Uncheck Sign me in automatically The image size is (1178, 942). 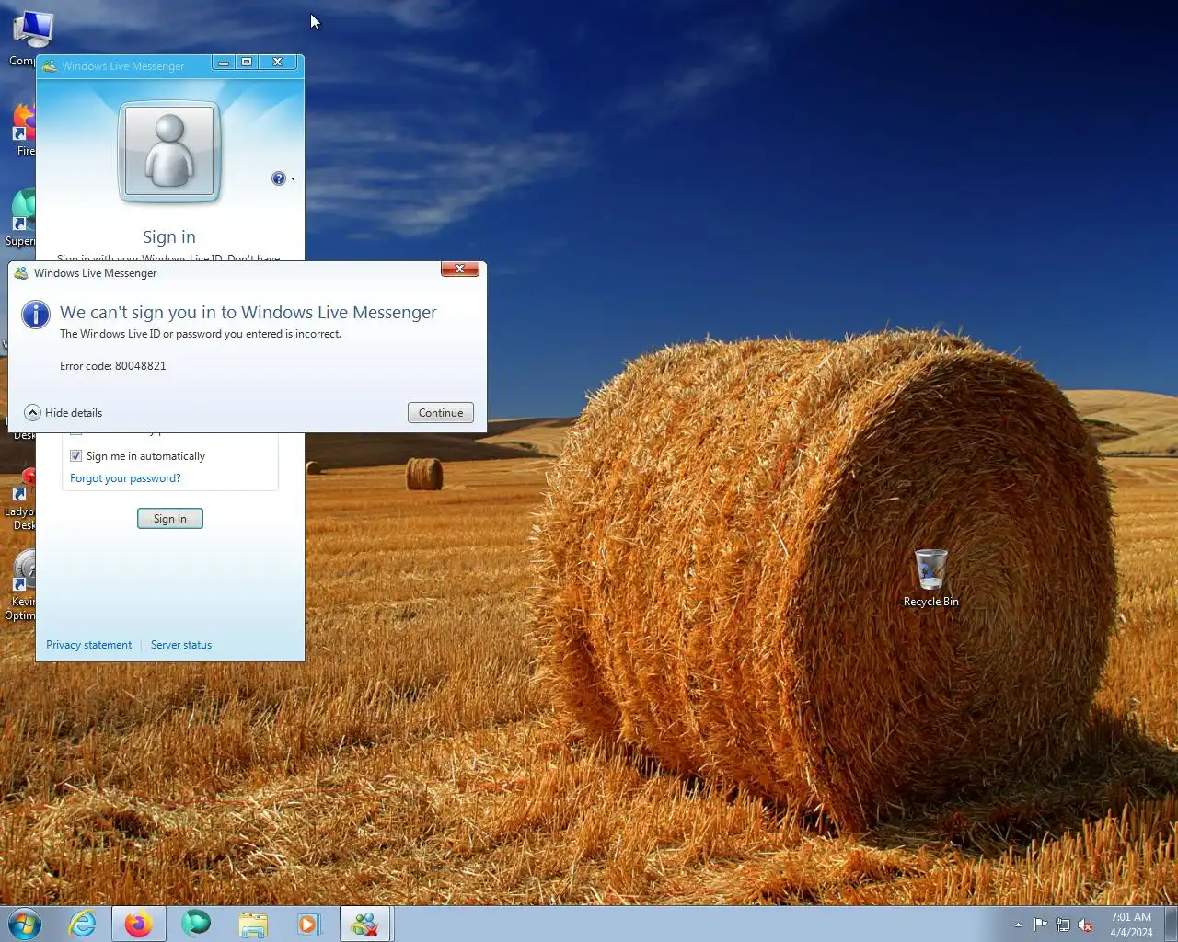76,456
